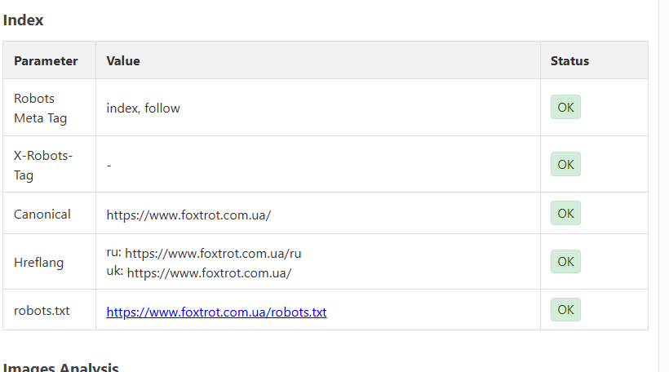
Task: Open the foxtrot.com.ua robots.txt link
Action: click(216, 312)
